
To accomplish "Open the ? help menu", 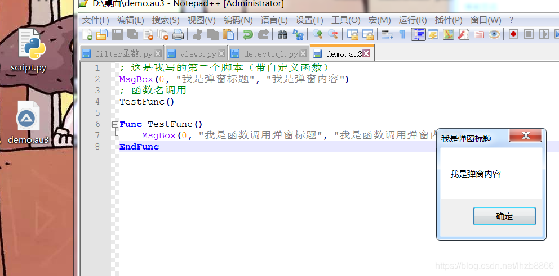I will pos(511,20).
